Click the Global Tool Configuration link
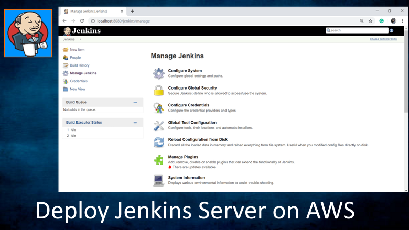Viewport: 409px width, 230px height. [192, 123]
